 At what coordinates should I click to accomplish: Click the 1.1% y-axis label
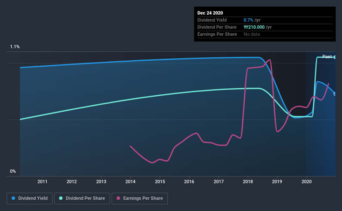tap(15, 47)
